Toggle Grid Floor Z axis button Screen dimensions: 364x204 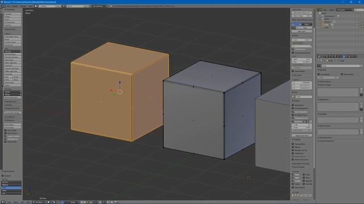click(311, 121)
